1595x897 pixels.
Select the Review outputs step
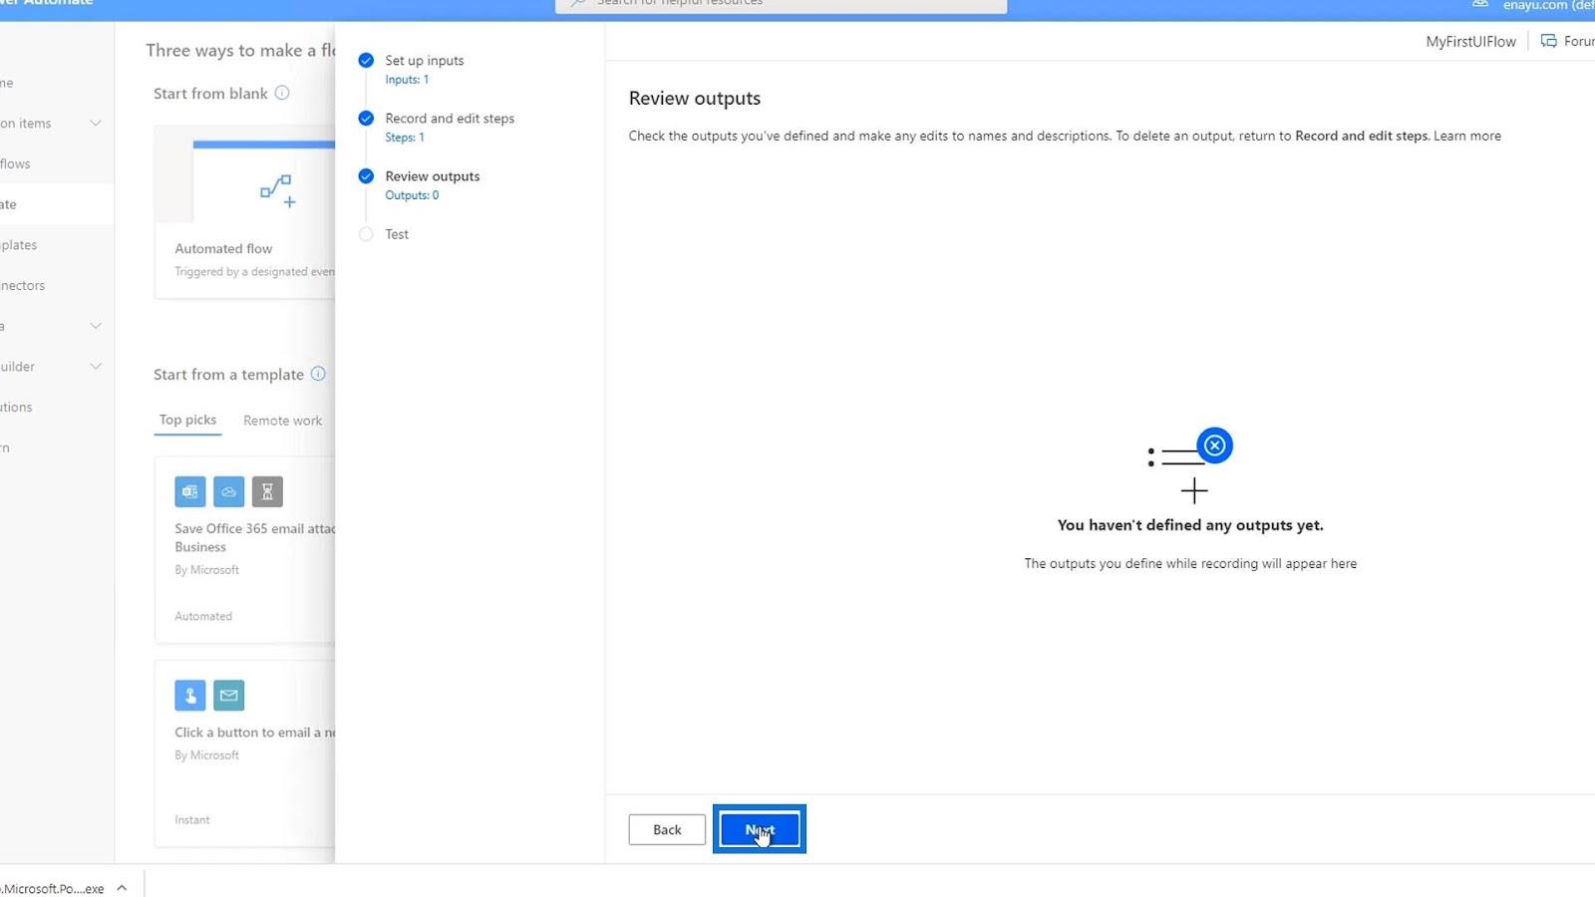(433, 175)
